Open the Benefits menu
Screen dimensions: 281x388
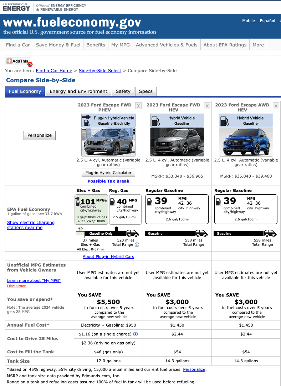96,45
